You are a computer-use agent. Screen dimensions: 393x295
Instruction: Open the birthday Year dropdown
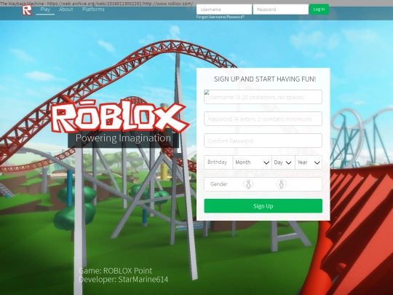click(x=309, y=162)
